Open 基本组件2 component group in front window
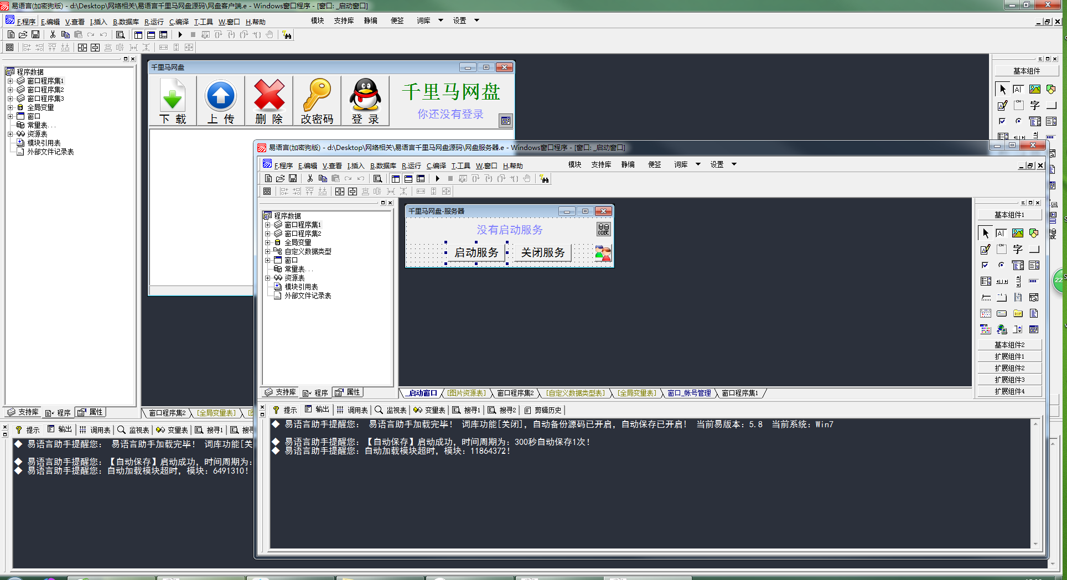Image resolution: width=1067 pixels, height=580 pixels. click(x=1009, y=345)
